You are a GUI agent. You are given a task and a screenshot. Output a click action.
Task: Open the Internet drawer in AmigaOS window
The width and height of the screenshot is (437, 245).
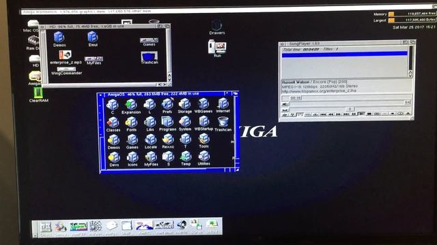223,105
